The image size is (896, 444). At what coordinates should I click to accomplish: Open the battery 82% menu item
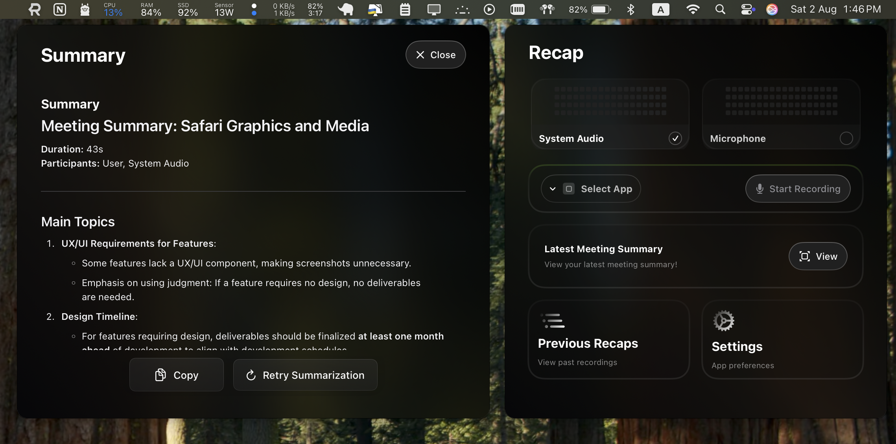pos(590,9)
